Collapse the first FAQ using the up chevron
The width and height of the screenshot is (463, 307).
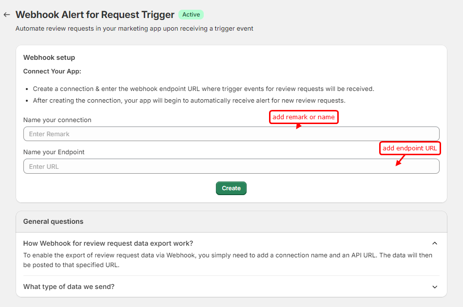[435, 243]
